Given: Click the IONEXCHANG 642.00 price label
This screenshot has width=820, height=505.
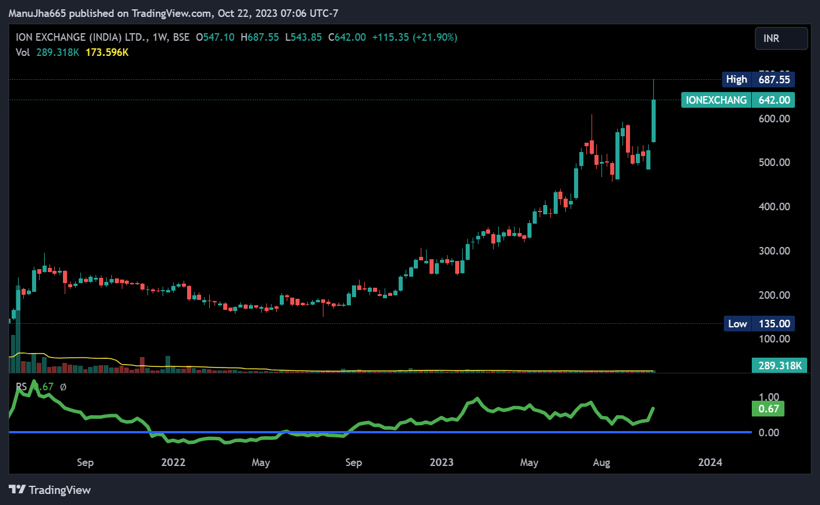Looking at the screenshot, I should [x=738, y=100].
